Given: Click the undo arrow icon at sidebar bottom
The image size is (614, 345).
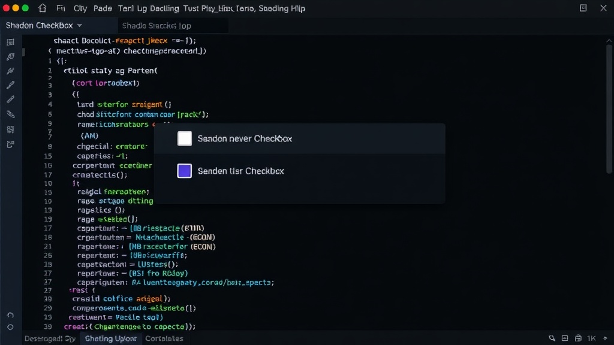Looking at the screenshot, I should (x=11, y=315).
